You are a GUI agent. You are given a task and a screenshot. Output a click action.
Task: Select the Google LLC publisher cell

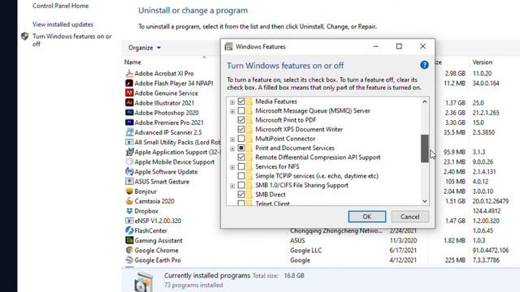point(305,251)
